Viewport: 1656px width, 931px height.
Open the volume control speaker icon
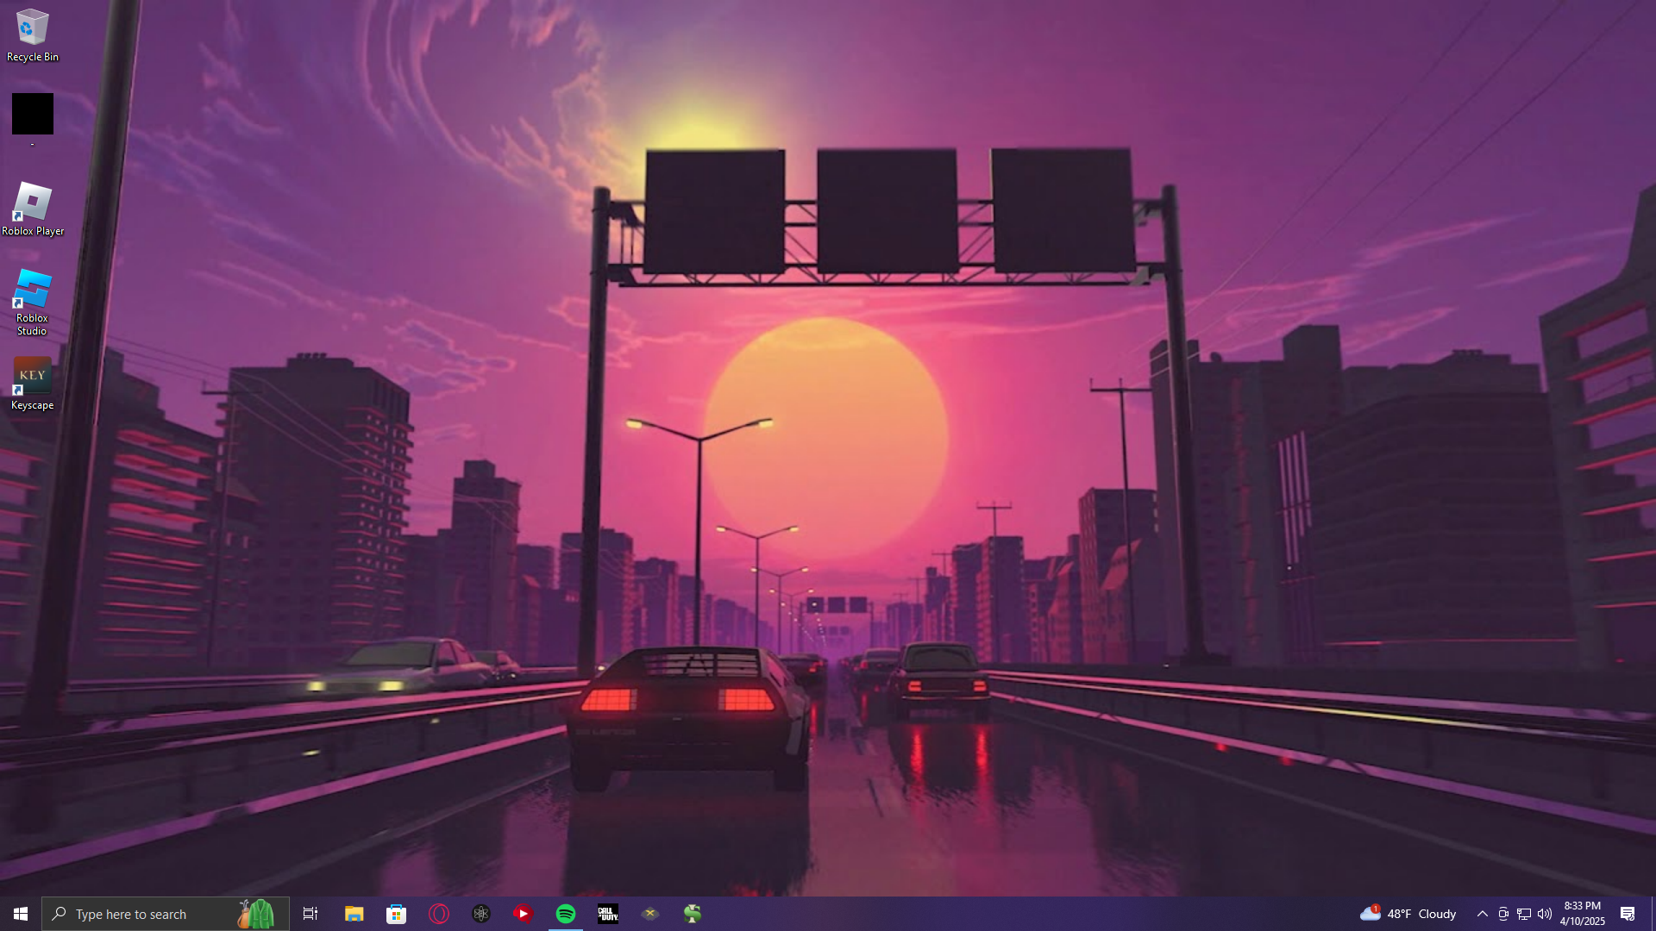[1544, 914]
